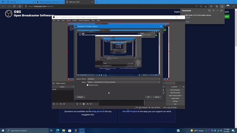Open the Docks menu in OBS
This screenshot has width=237, height=133.
[68, 20]
